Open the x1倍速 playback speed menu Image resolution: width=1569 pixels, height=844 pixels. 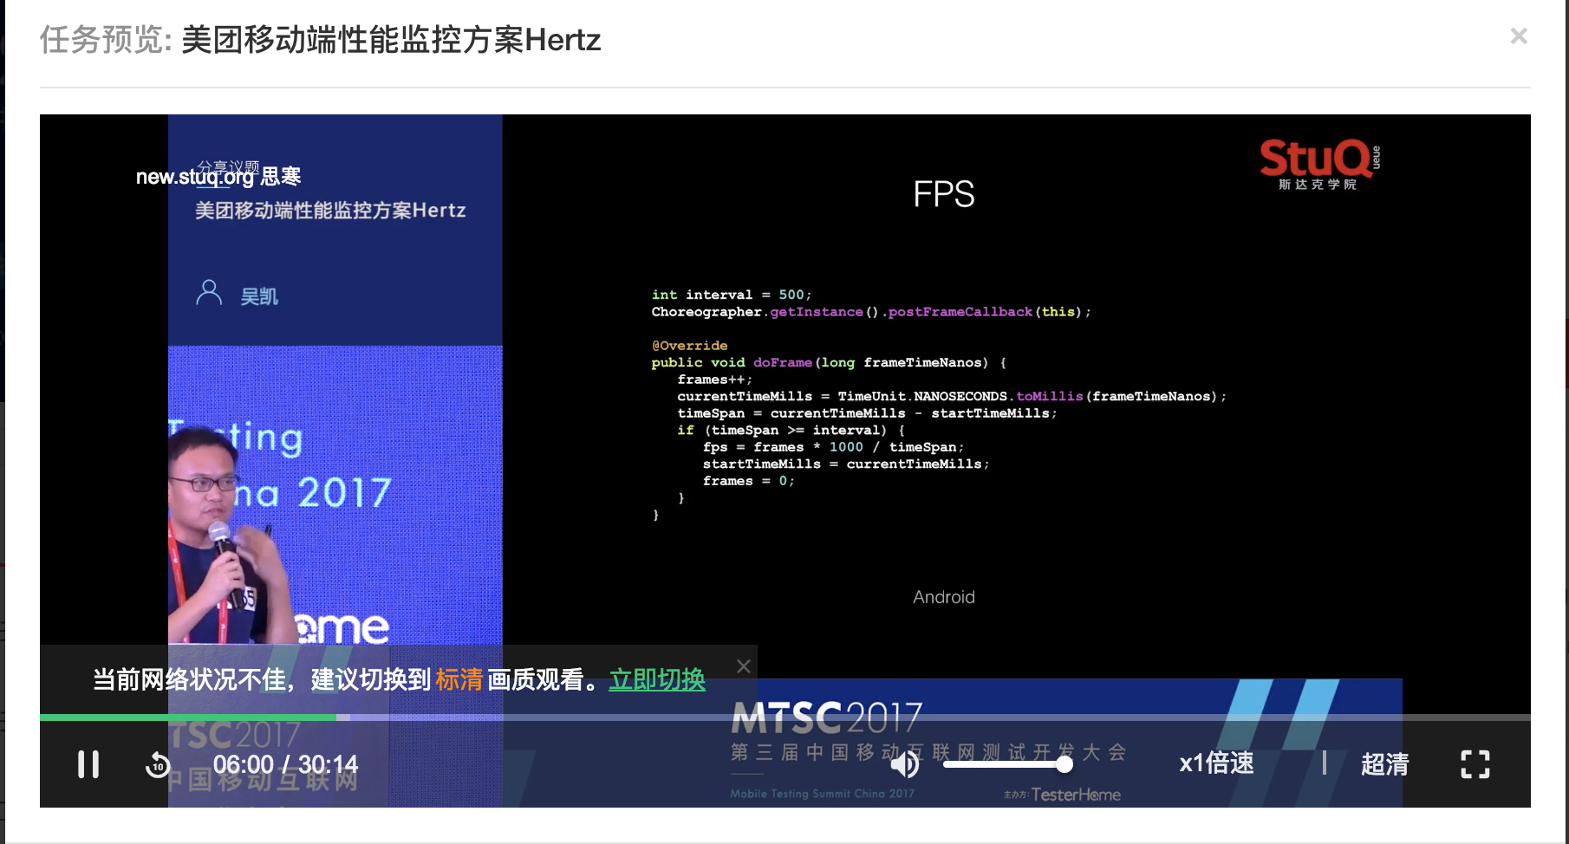1216,763
